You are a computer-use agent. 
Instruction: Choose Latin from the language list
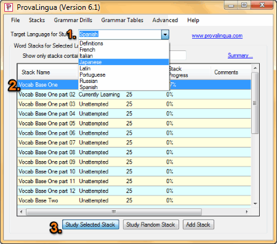tap(124, 68)
